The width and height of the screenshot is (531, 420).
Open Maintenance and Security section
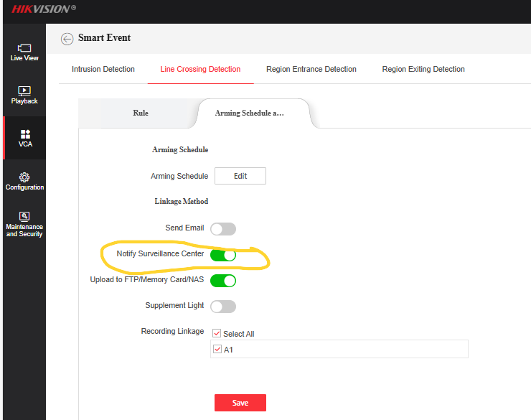click(24, 223)
